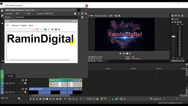Toggle bold formatting in text generator
The width and height of the screenshot is (188, 106).
45,29
